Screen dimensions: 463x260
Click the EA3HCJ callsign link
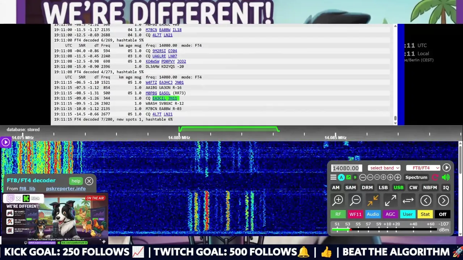pos(166,82)
